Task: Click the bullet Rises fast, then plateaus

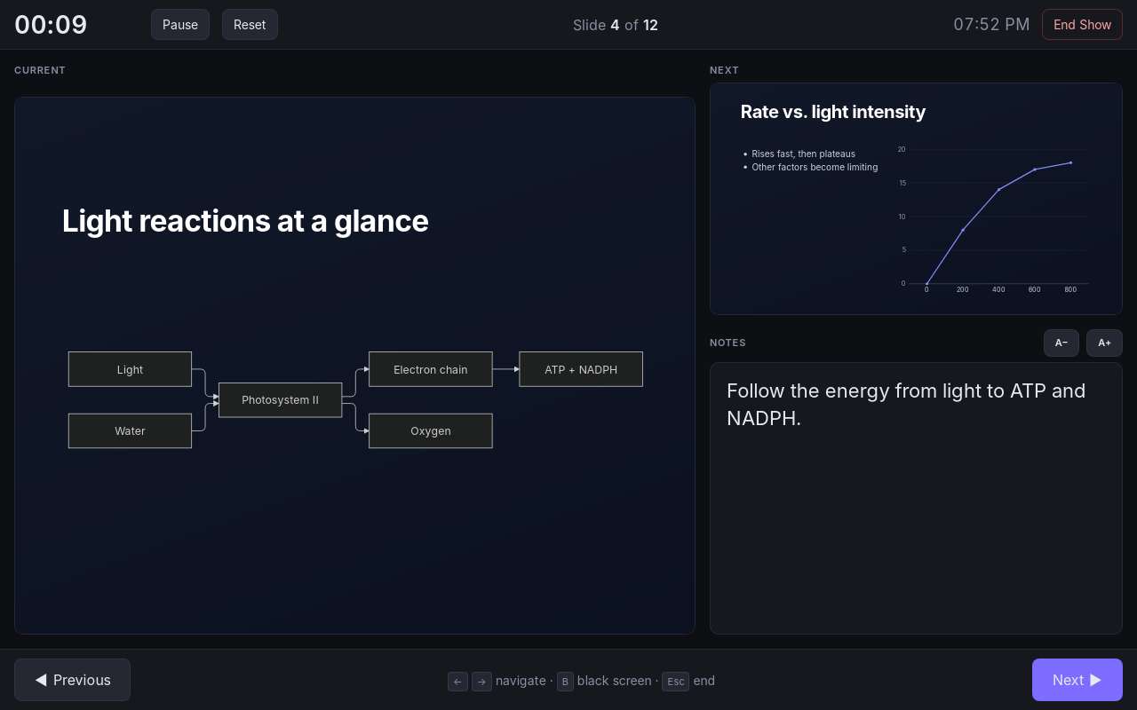Action: tap(803, 154)
